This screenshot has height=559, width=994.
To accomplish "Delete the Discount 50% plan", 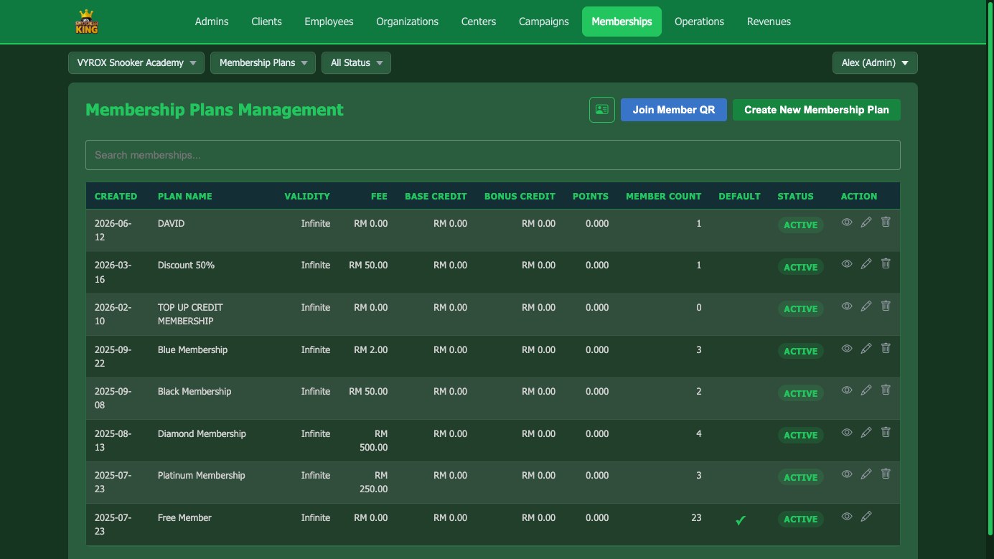I will click(x=886, y=264).
